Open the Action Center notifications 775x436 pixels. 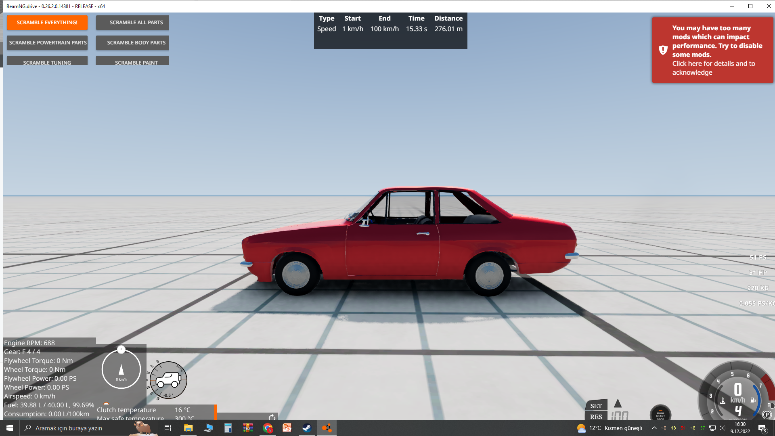762,428
